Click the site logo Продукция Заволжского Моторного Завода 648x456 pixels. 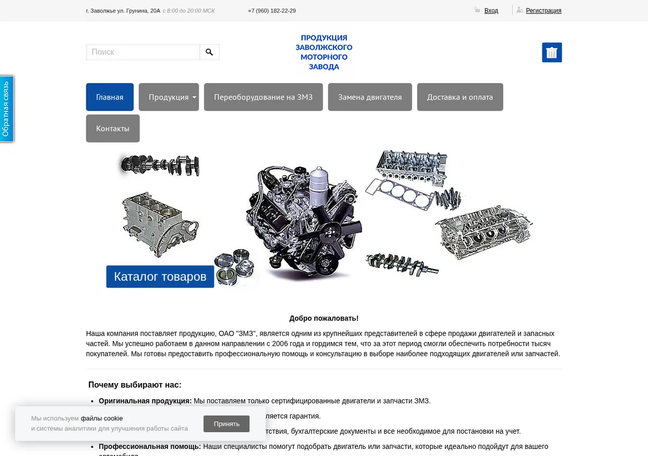tap(324, 52)
